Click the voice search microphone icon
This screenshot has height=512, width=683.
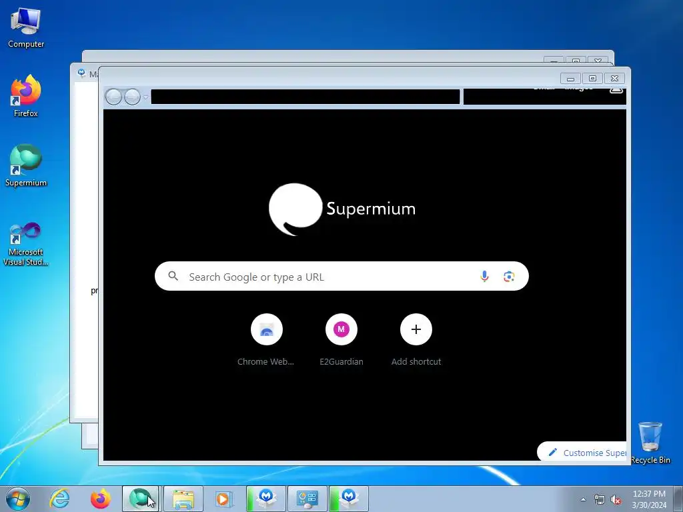(x=484, y=277)
